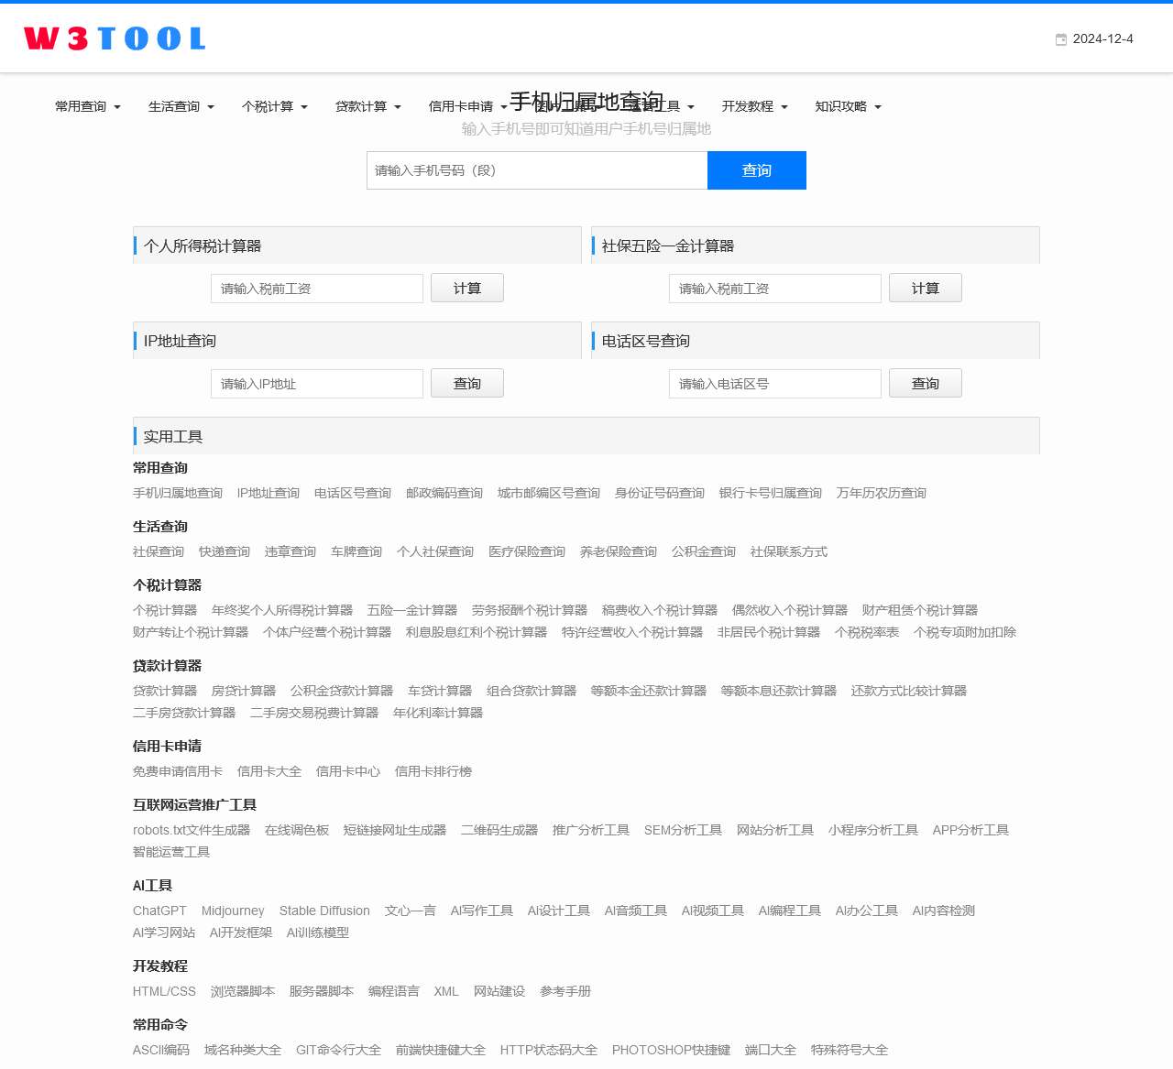Click the W3TOOL logo
Image resolution: width=1173 pixels, height=1069 pixels.
pyautogui.click(x=114, y=38)
